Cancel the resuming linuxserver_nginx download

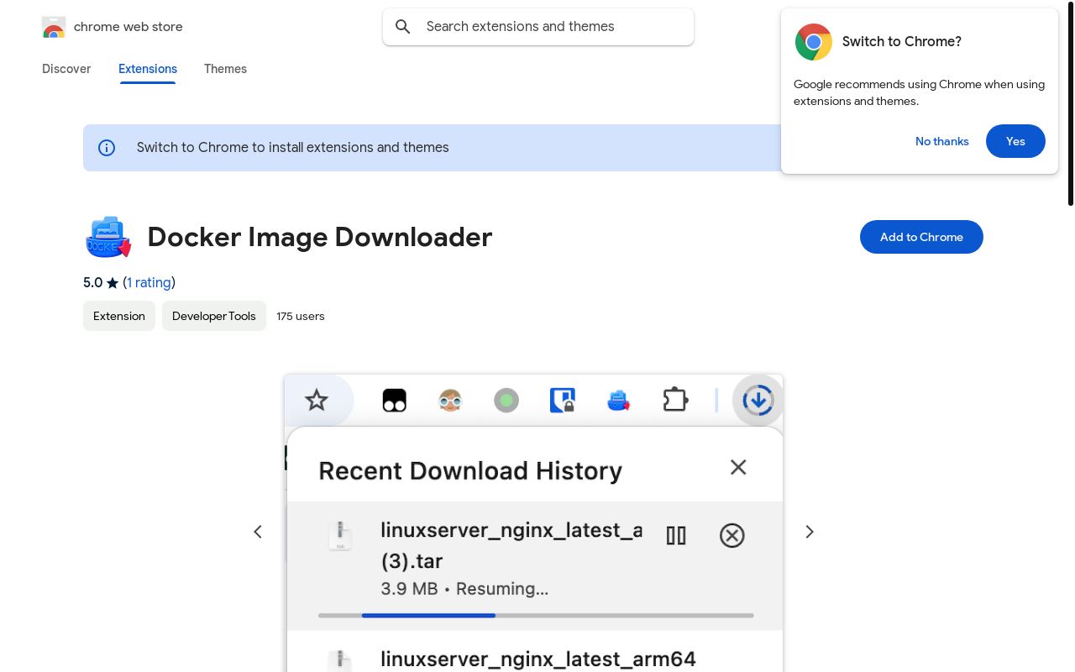tap(732, 535)
